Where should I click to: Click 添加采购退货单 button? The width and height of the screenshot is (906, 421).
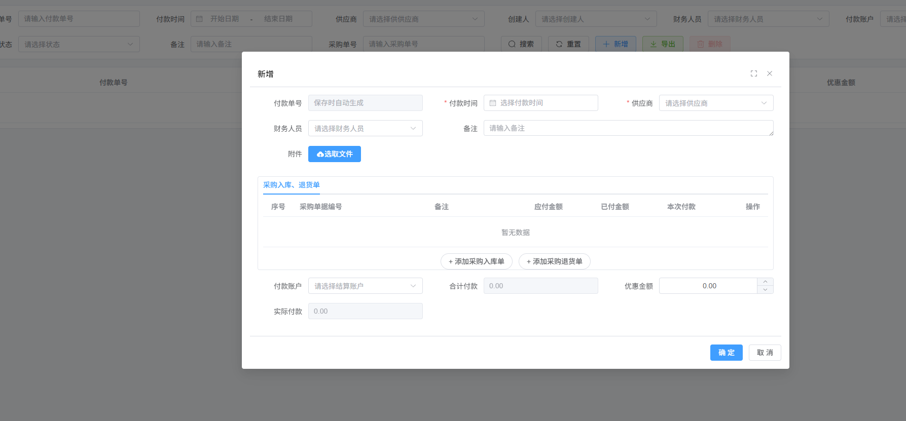point(555,261)
